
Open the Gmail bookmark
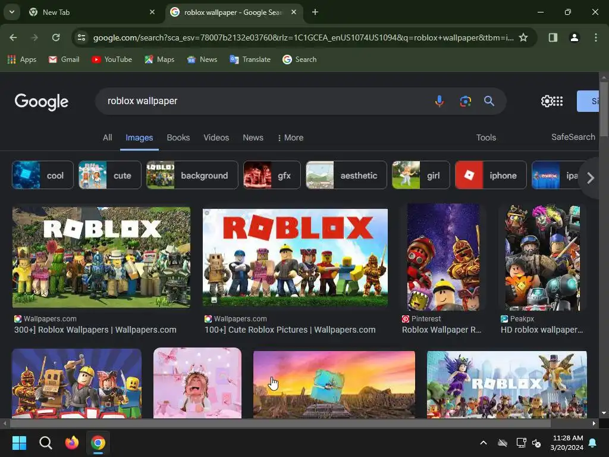click(x=64, y=60)
